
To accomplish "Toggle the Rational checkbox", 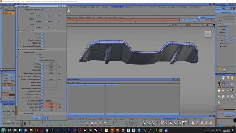I will pos(42,34).
